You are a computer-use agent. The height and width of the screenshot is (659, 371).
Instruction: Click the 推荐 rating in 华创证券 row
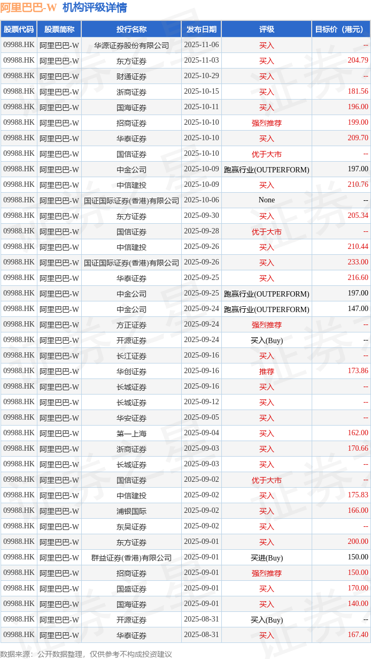(266, 372)
